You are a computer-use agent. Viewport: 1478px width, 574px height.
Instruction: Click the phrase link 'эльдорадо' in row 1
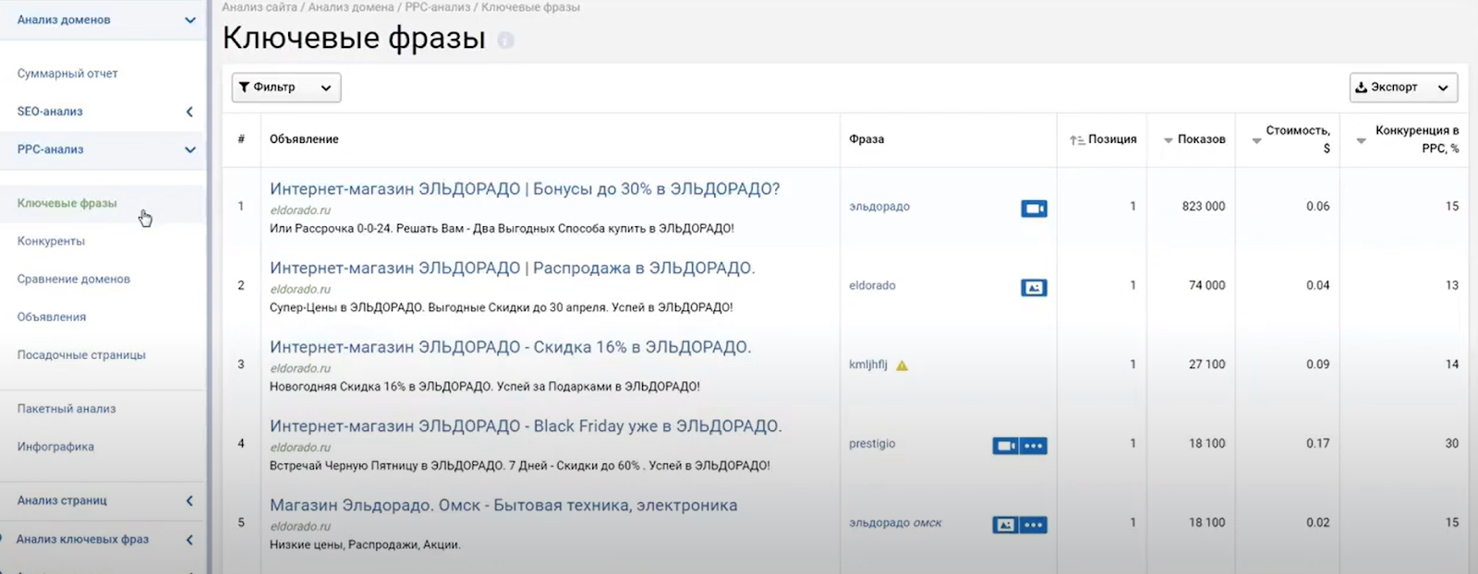pyautogui.click(x=879, y=207)
